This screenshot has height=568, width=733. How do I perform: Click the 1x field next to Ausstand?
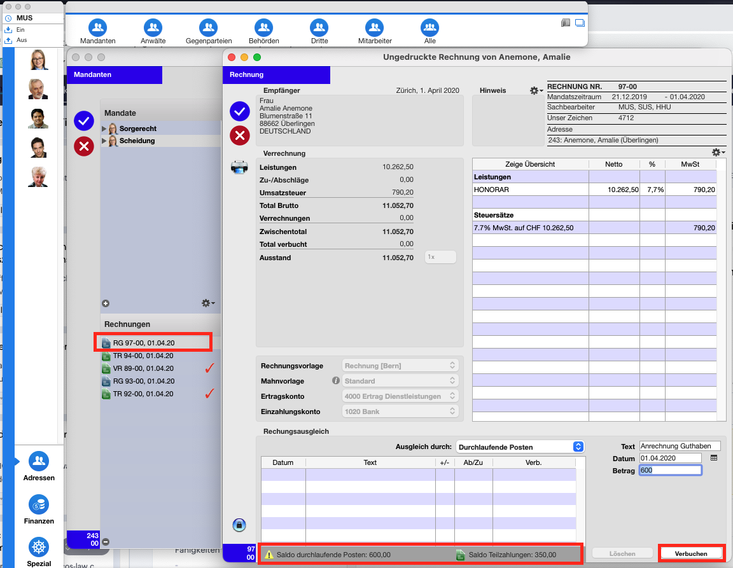coord(440,257)
